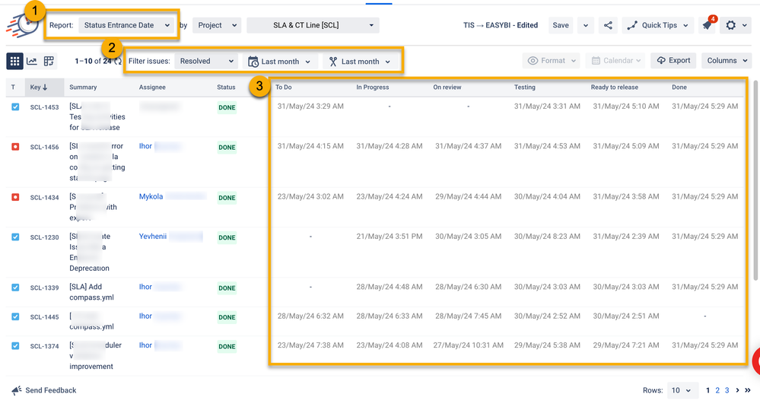Click the bug type icon for SCL-1434
This screenshot has width=760, height=407.
pyautogui.click(x=15, y=197)
